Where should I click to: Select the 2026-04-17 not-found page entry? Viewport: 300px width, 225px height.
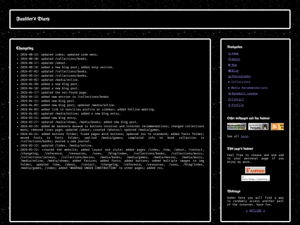point(54,92)
